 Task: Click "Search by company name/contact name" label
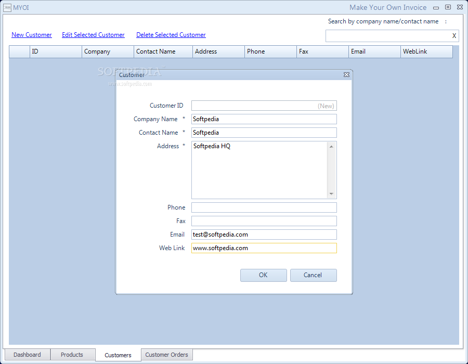tap(383, 21)
